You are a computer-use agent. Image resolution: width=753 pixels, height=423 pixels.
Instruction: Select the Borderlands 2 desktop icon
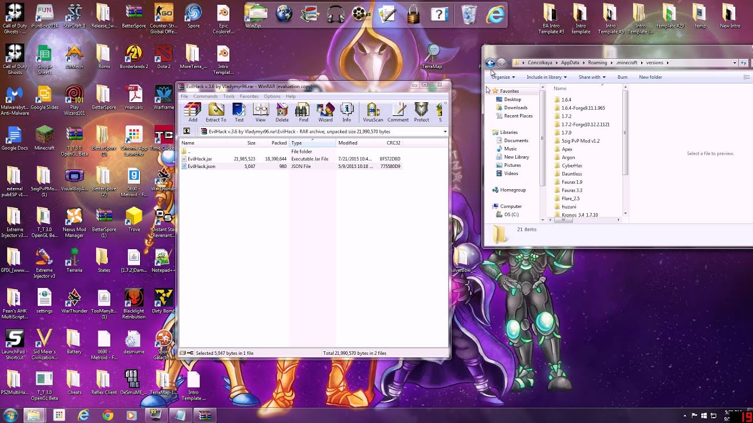click(x=134, y=57)
